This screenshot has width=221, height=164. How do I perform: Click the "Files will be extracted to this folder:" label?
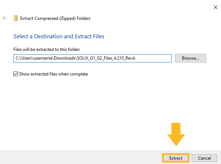(x=47, y=49)
